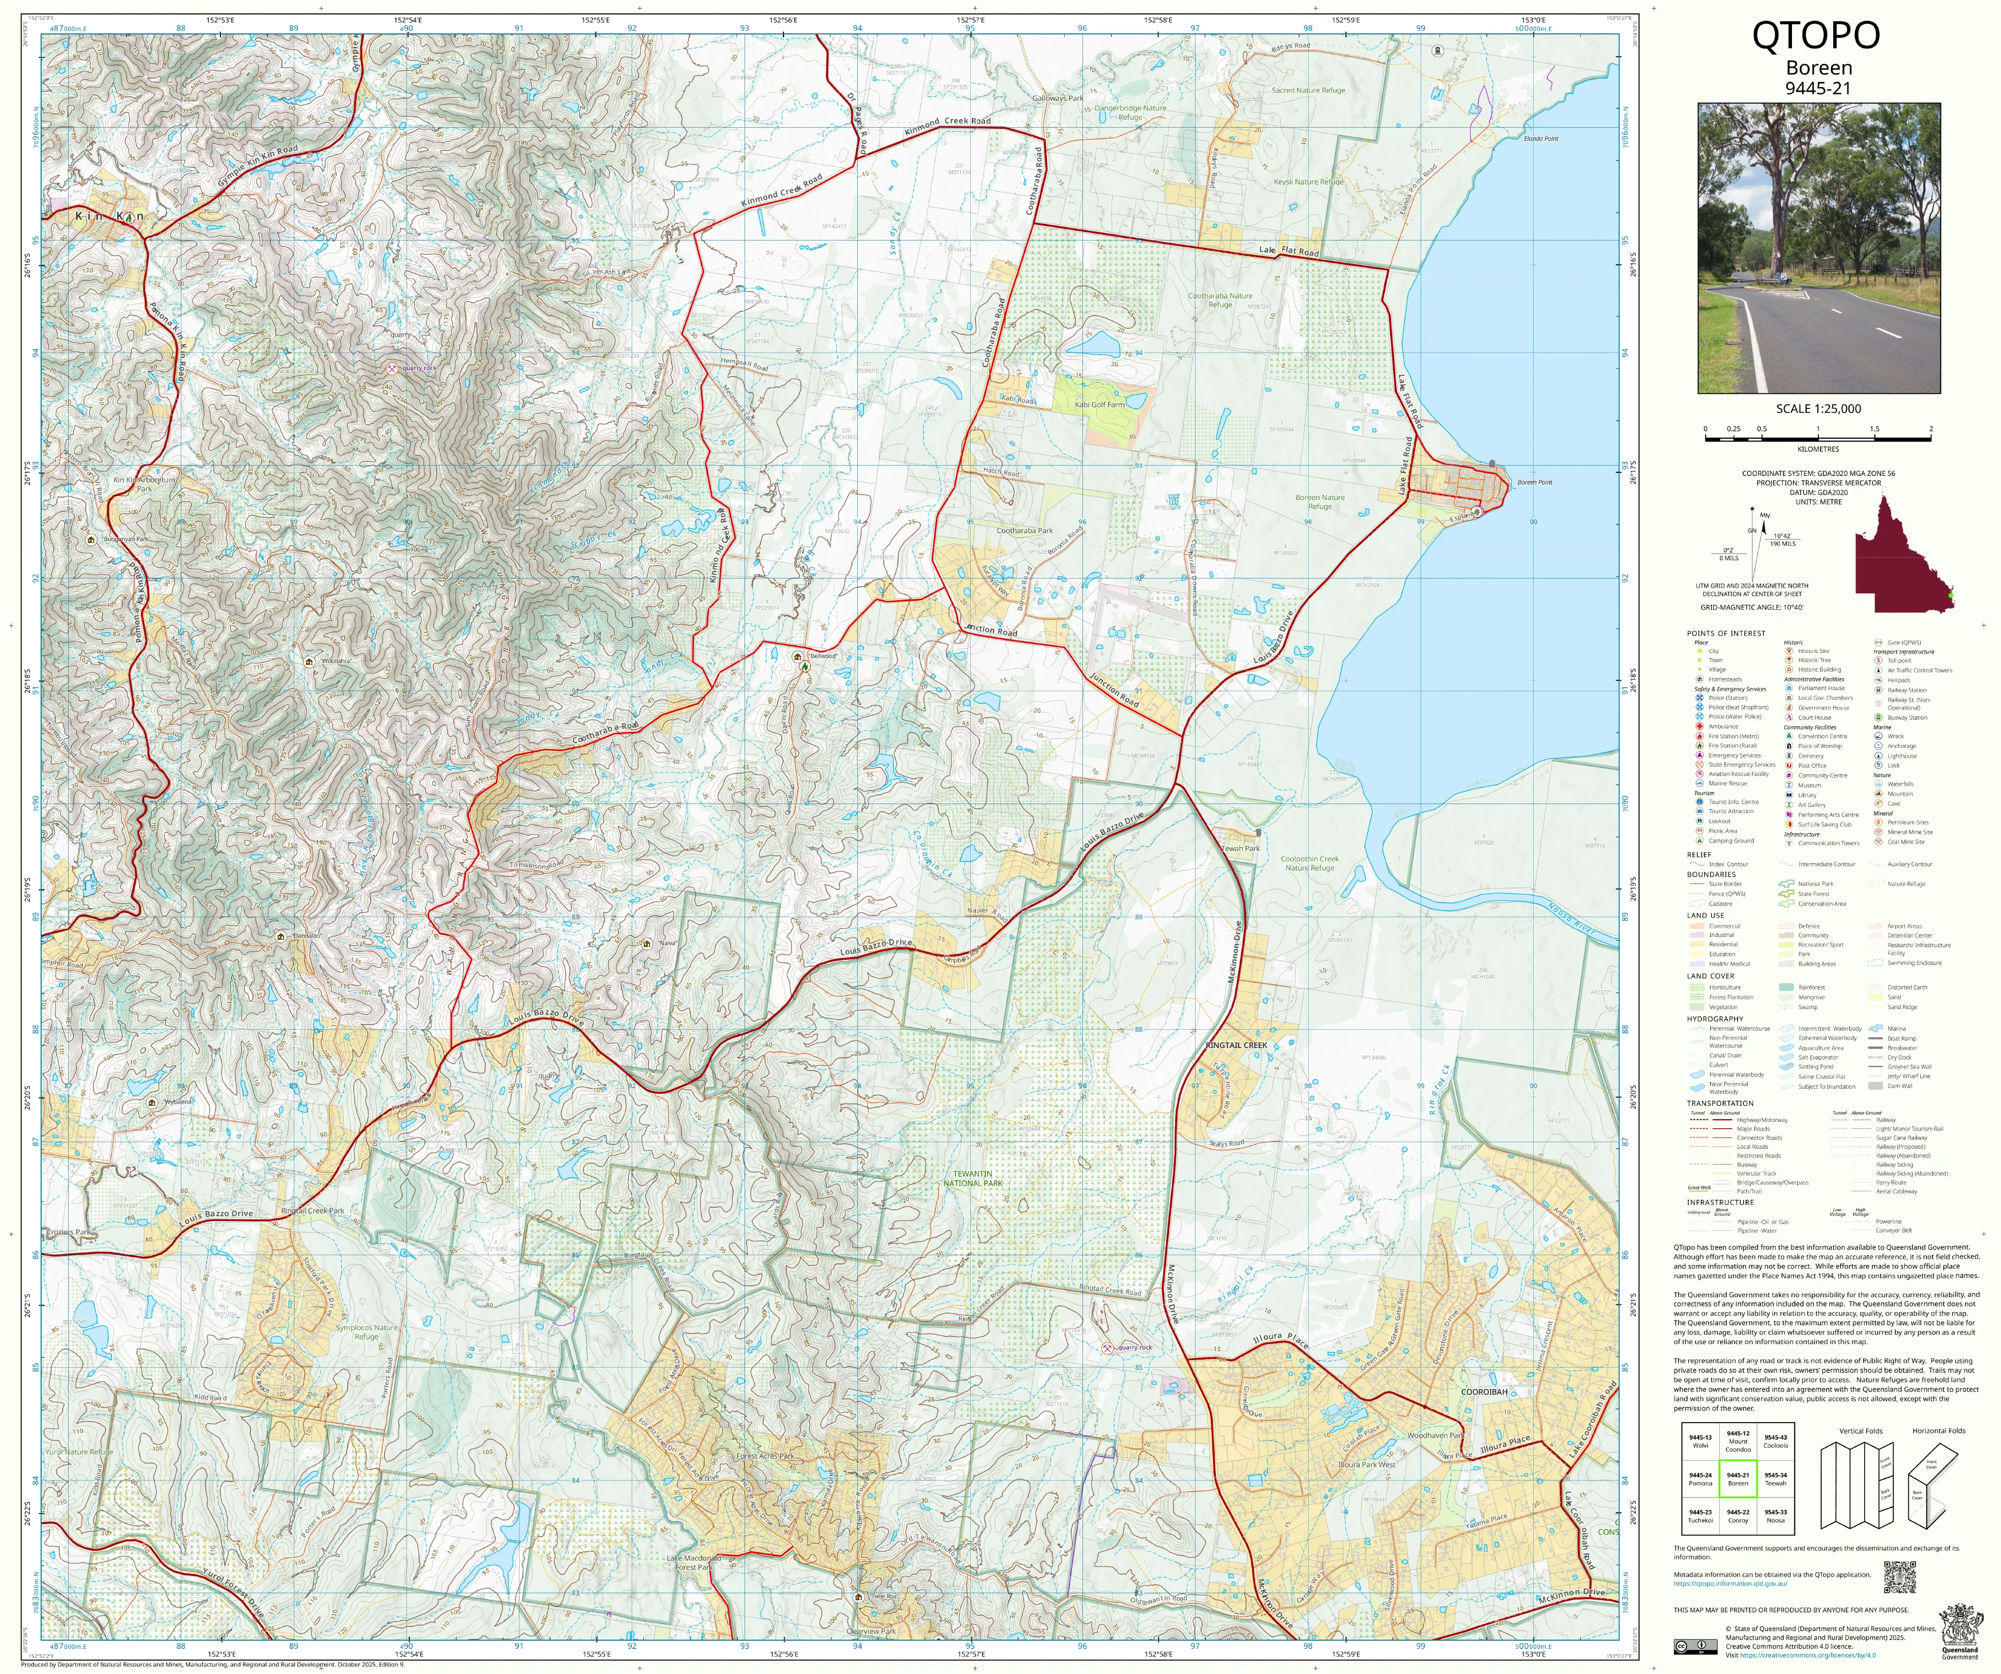Screen dimensions: 2001x1674
Task: Select the 9445-23 Tuchekoi index cell
Action: click(x=1700, y=1516)
